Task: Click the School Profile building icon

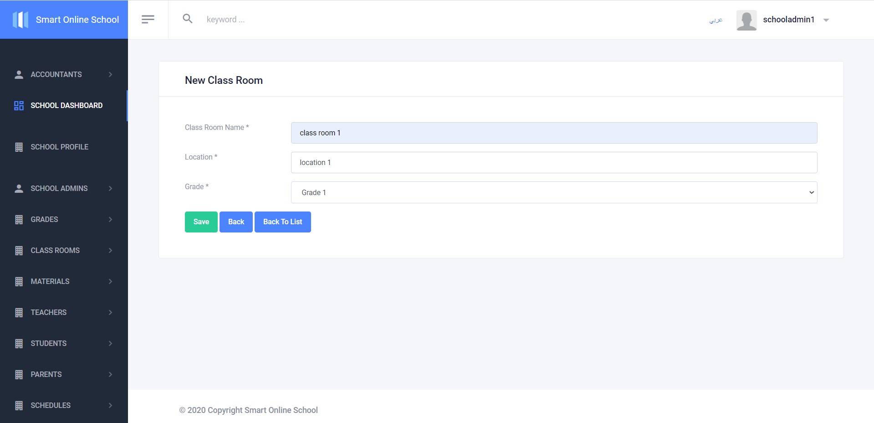Action: tap(19, 147)
